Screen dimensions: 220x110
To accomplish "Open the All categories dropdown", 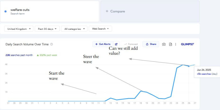I will [74, 29].
